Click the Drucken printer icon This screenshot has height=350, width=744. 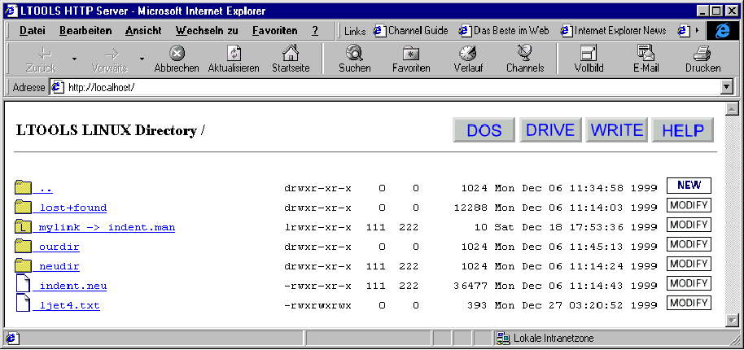click(702, 54)
